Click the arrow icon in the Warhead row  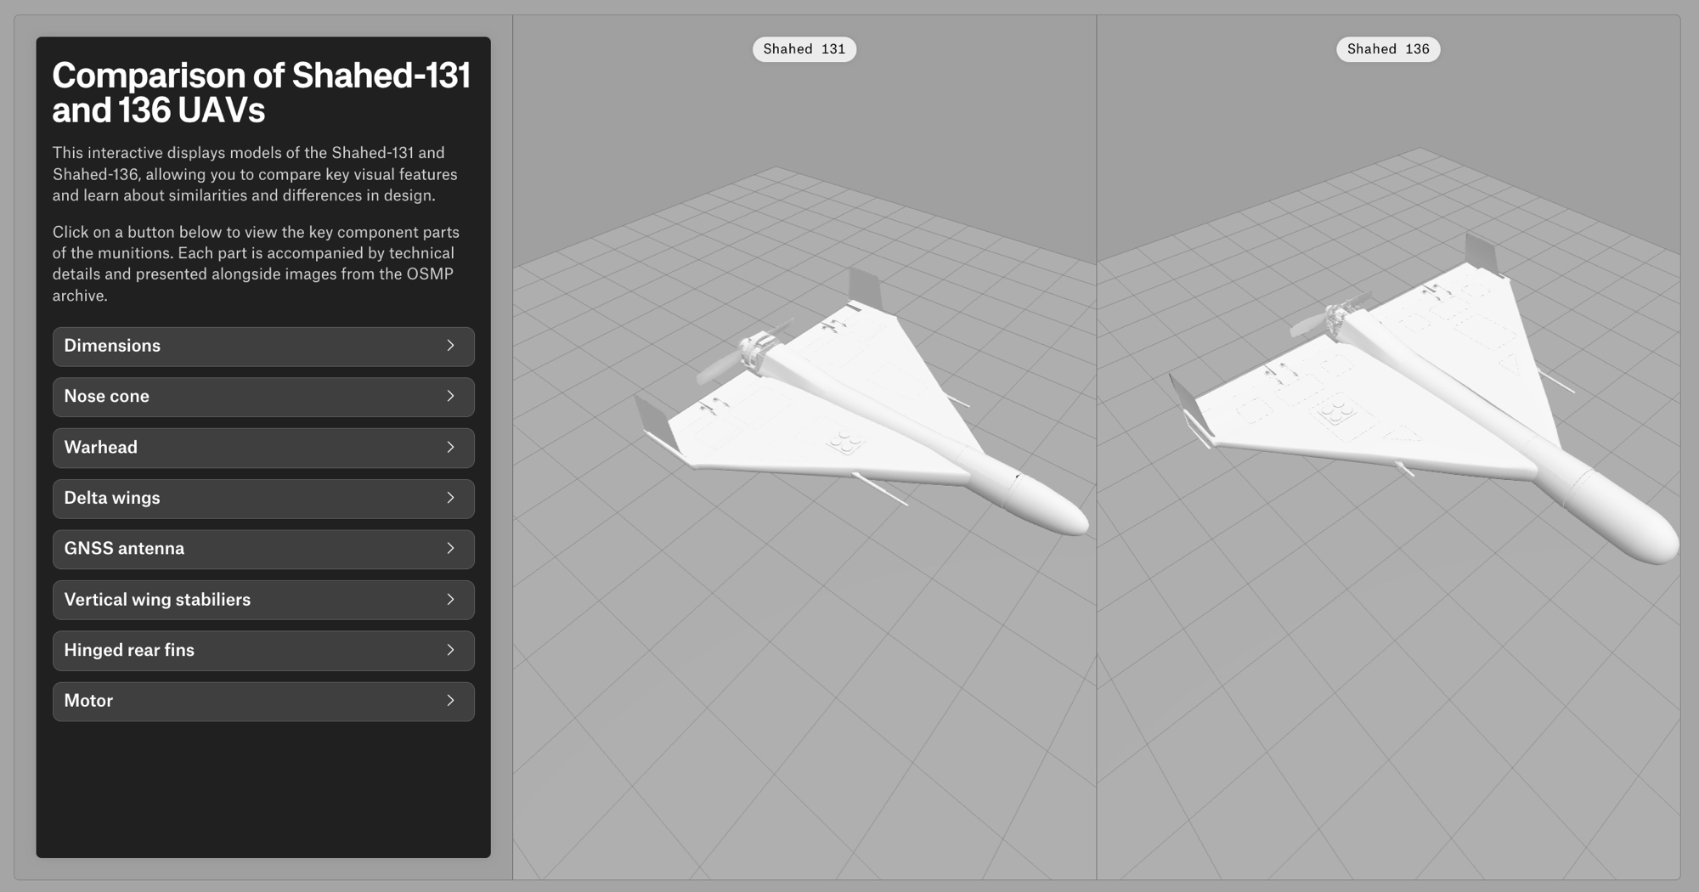450,448
